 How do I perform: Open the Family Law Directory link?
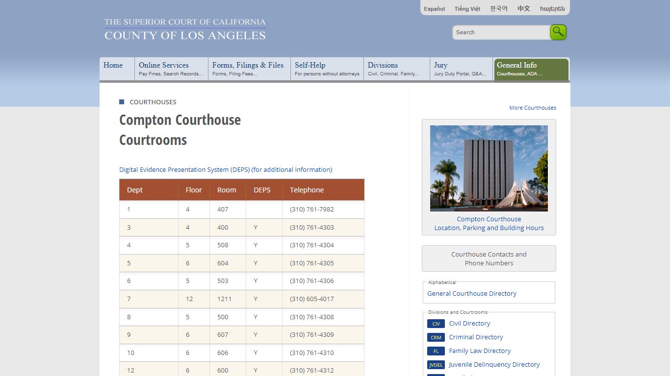(480, 351)
